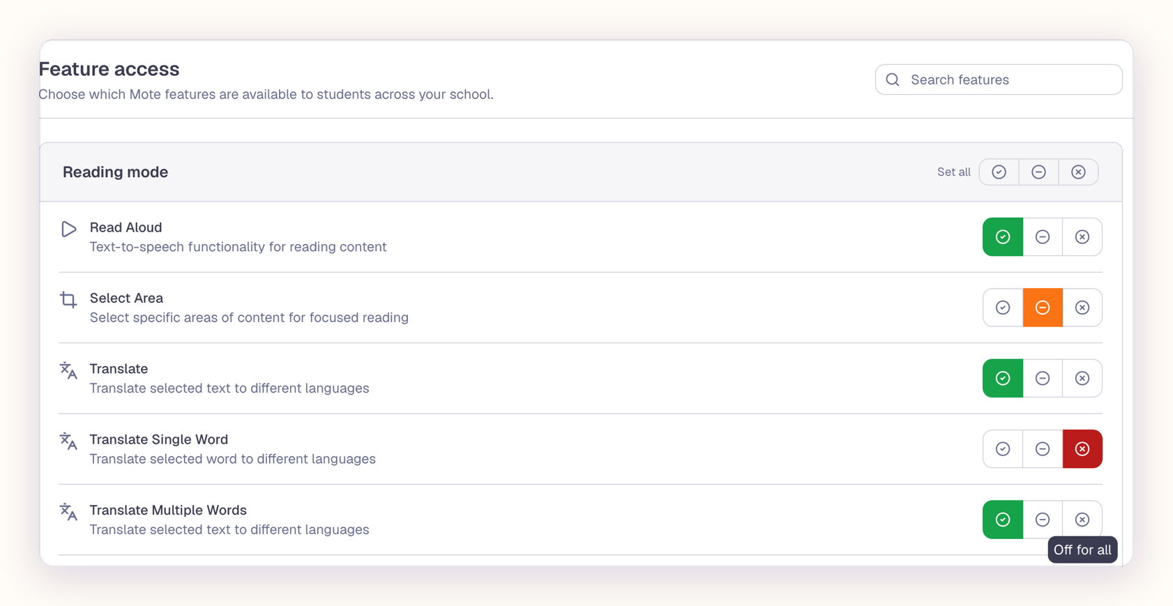Screen dimensions: 1173x606
Task: Click the Reading mode section title
Action: 115,172
